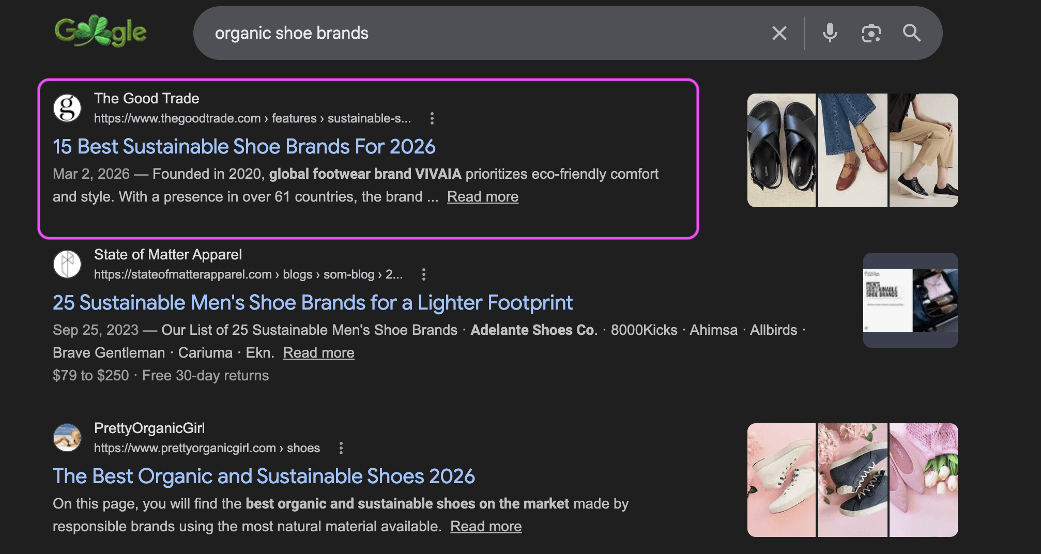
Task: Click State of Matter Apparel site name
Action: point(168,254)
